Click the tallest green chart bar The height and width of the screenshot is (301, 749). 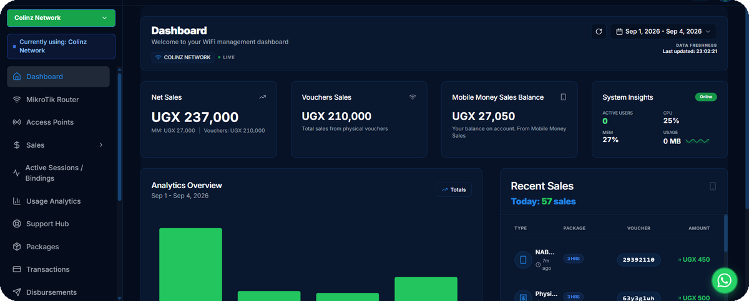(x=190, y=264)
